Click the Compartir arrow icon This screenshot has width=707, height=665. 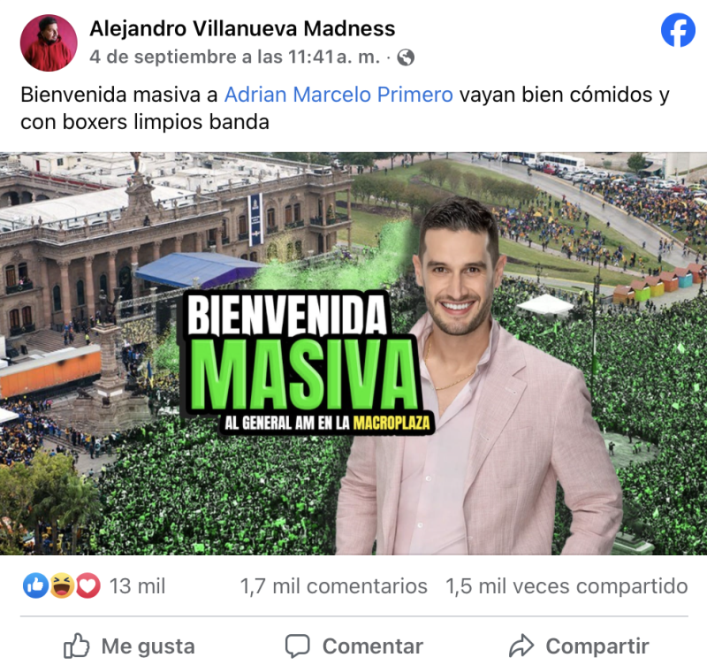click(x=521, y=646)
